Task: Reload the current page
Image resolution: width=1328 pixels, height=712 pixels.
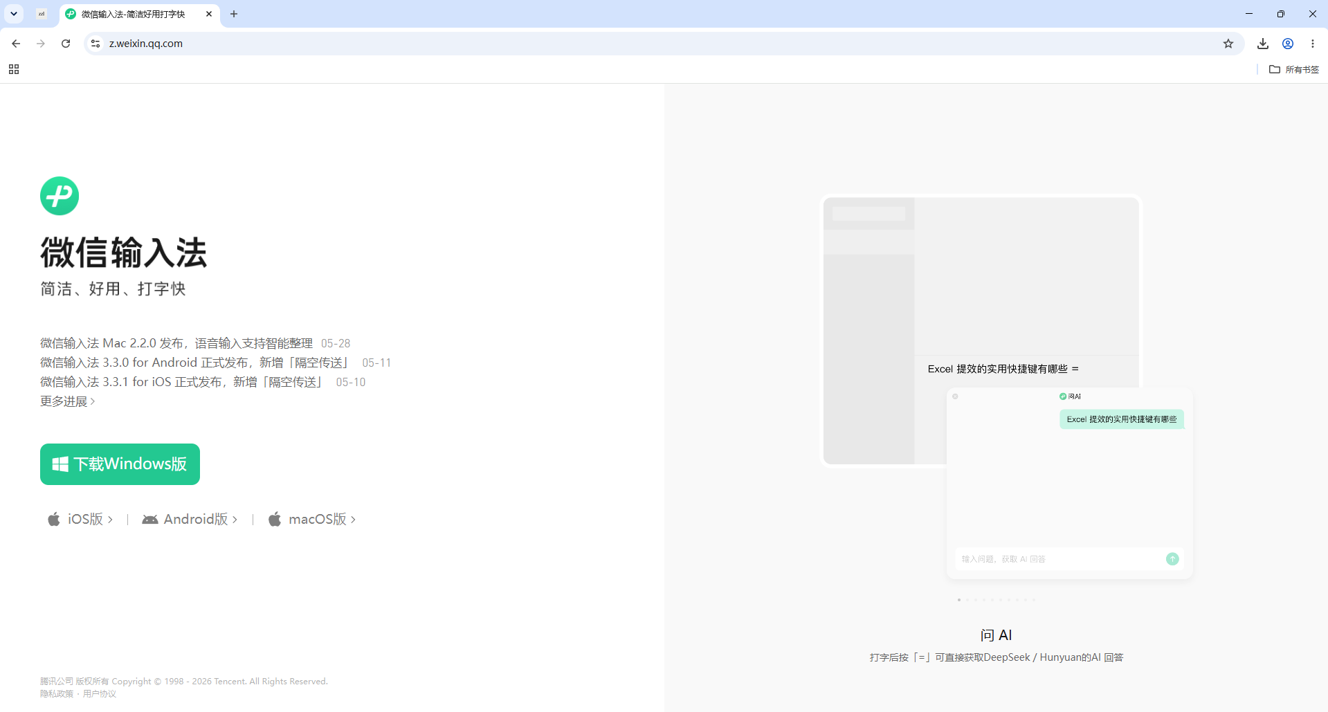Action: 66,44
